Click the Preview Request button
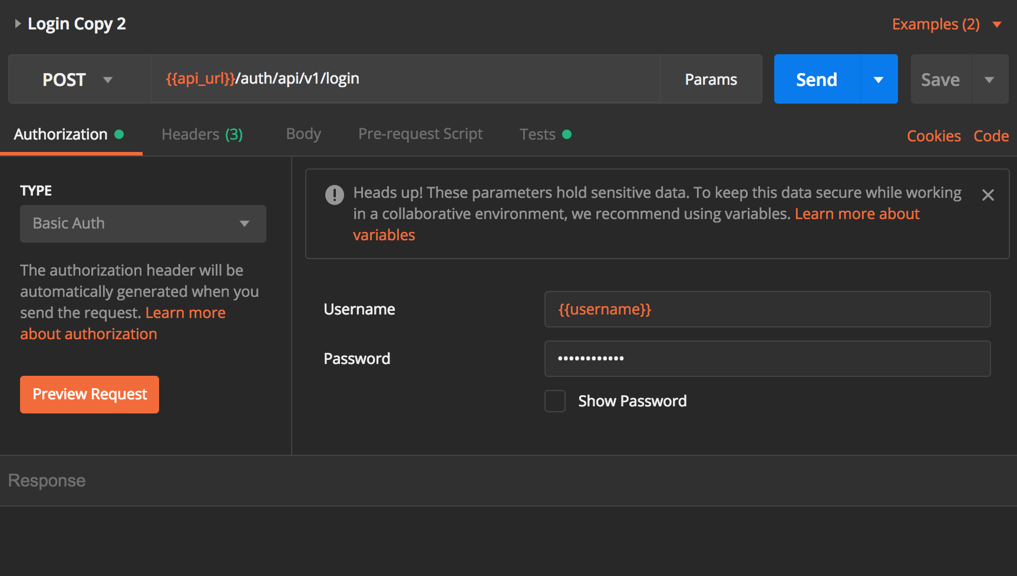Image resolution: width=1017 pixels, height=576 pixels. point(89,394)
